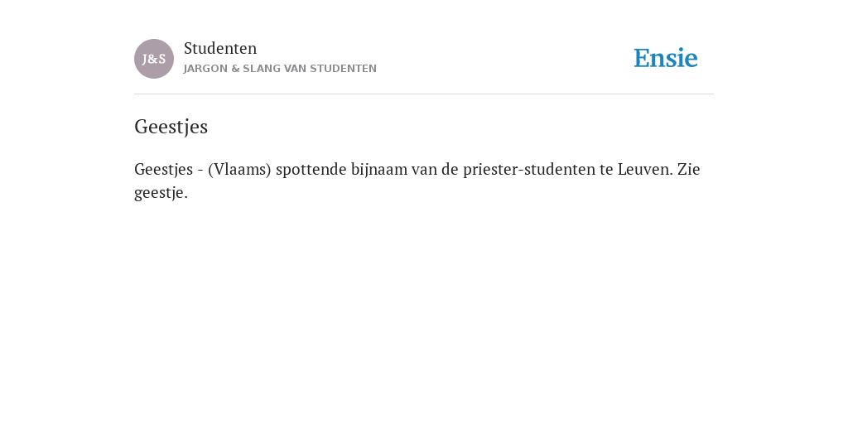Click the Geestjes heading
This screenshot has height=424, width=848.
[x=171, y=127]
